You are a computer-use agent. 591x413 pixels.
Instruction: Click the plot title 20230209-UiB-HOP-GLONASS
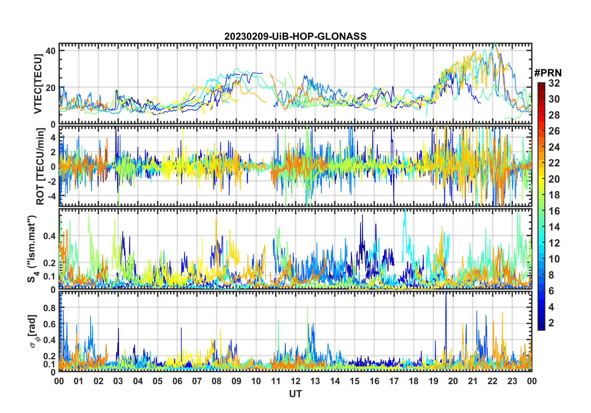pos(295,36)
